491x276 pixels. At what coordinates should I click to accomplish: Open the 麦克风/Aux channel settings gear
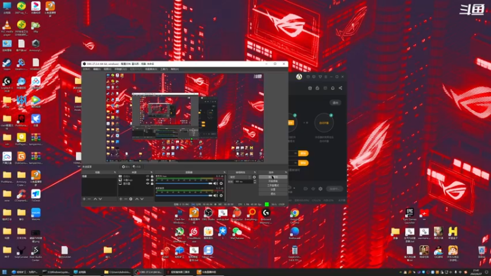coord(221,183)
